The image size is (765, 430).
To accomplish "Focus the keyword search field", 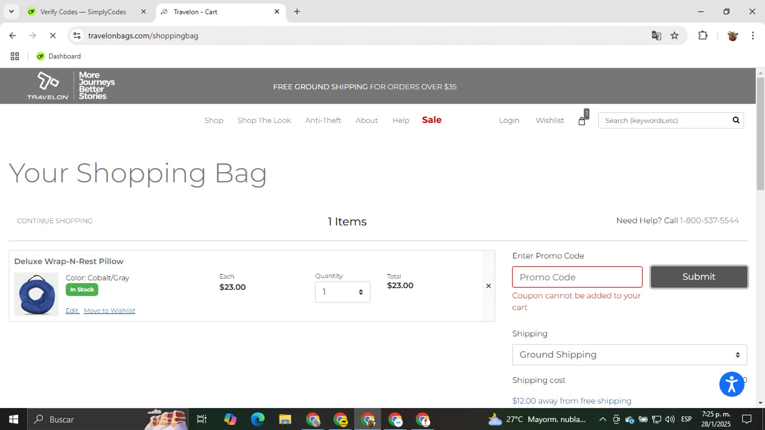I will [x=664, y=120].
